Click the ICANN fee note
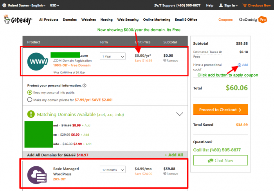The width and height of the screenshot is (274, 191). tap(69, 72)
